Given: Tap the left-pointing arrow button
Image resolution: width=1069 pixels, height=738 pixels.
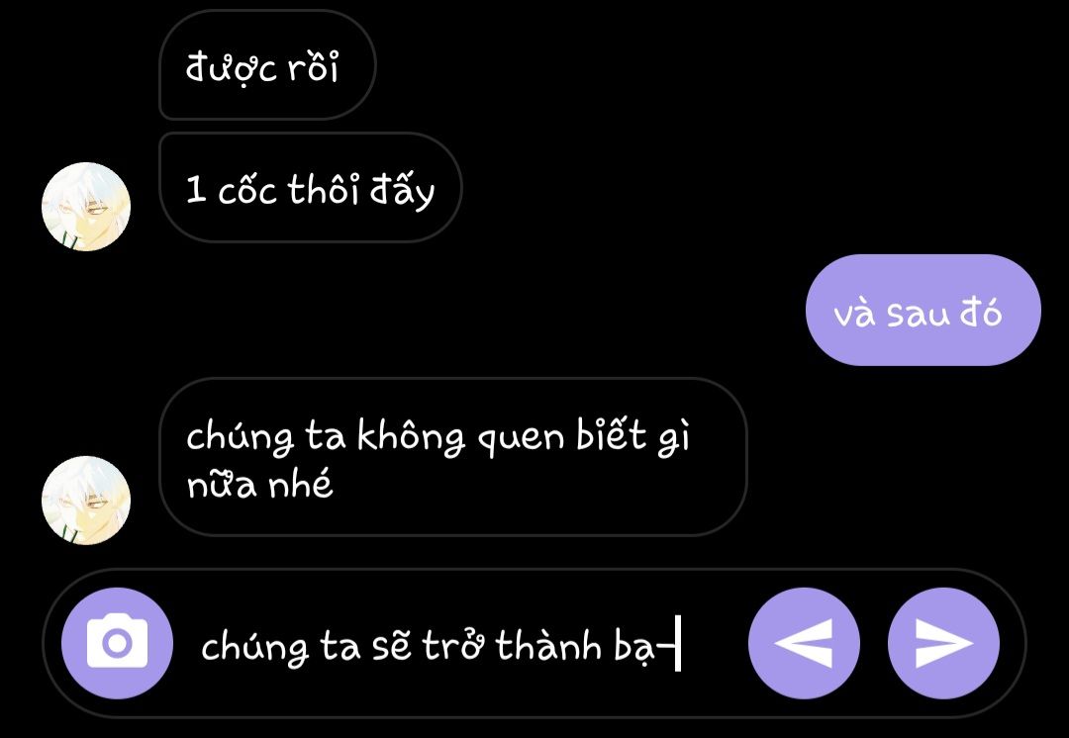Looking at the screenshot, I should pos(804,643).
